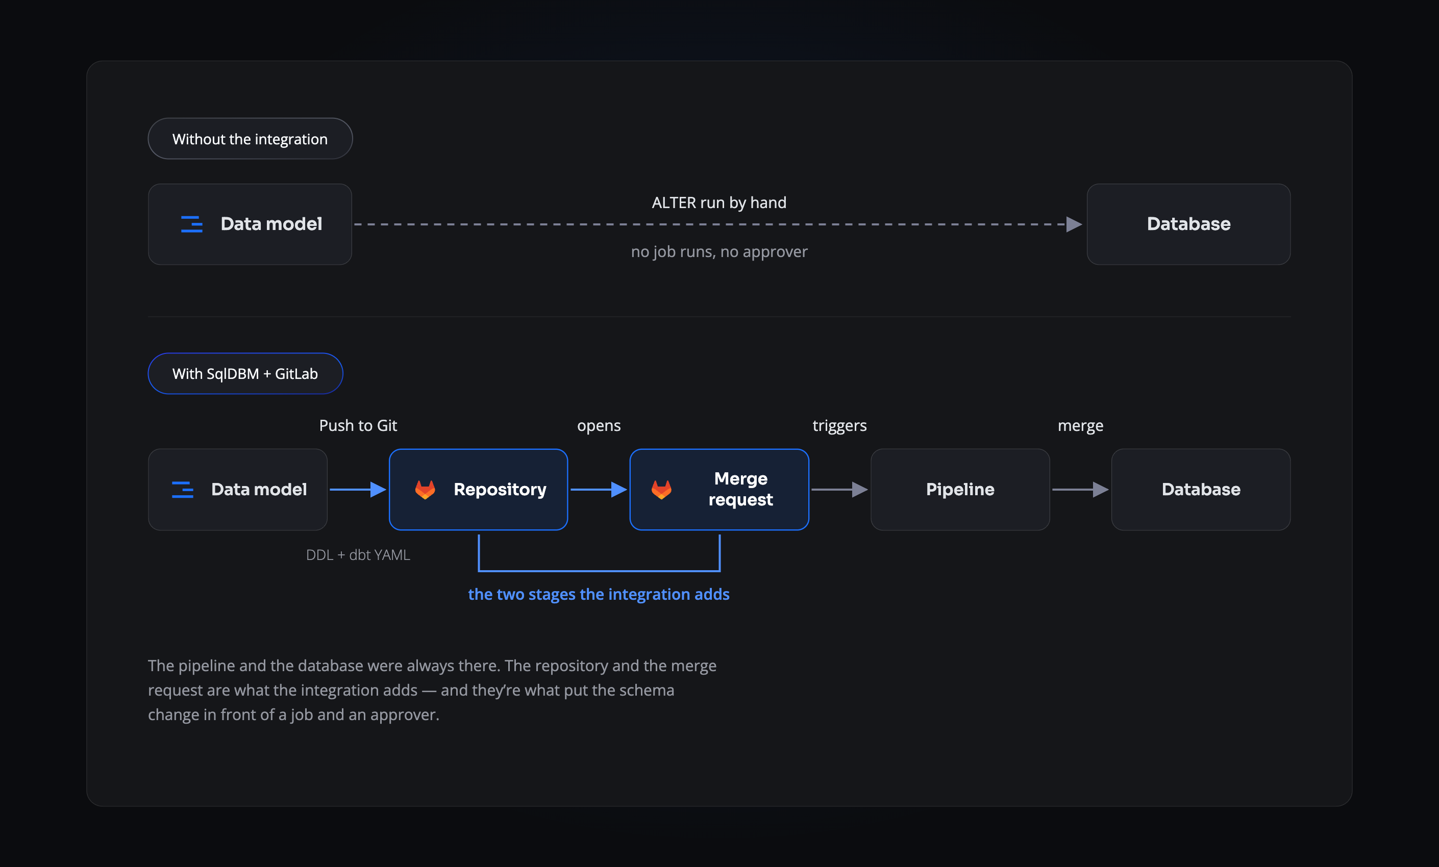
Task: Click the GitLab logo in the Merge request box
Action: (661, 489)
